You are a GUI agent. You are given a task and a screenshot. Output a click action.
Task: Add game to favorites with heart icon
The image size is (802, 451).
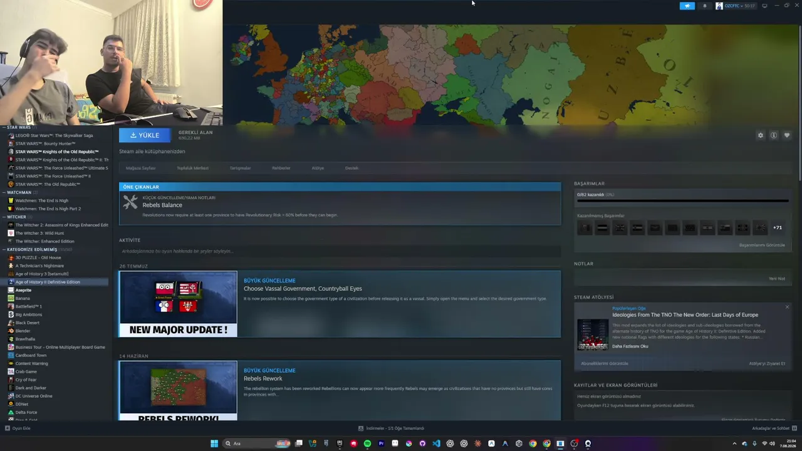tap(787, 135)
